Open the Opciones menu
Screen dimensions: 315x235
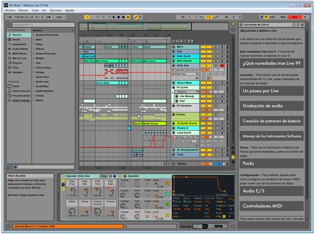[x=56, y=10]
